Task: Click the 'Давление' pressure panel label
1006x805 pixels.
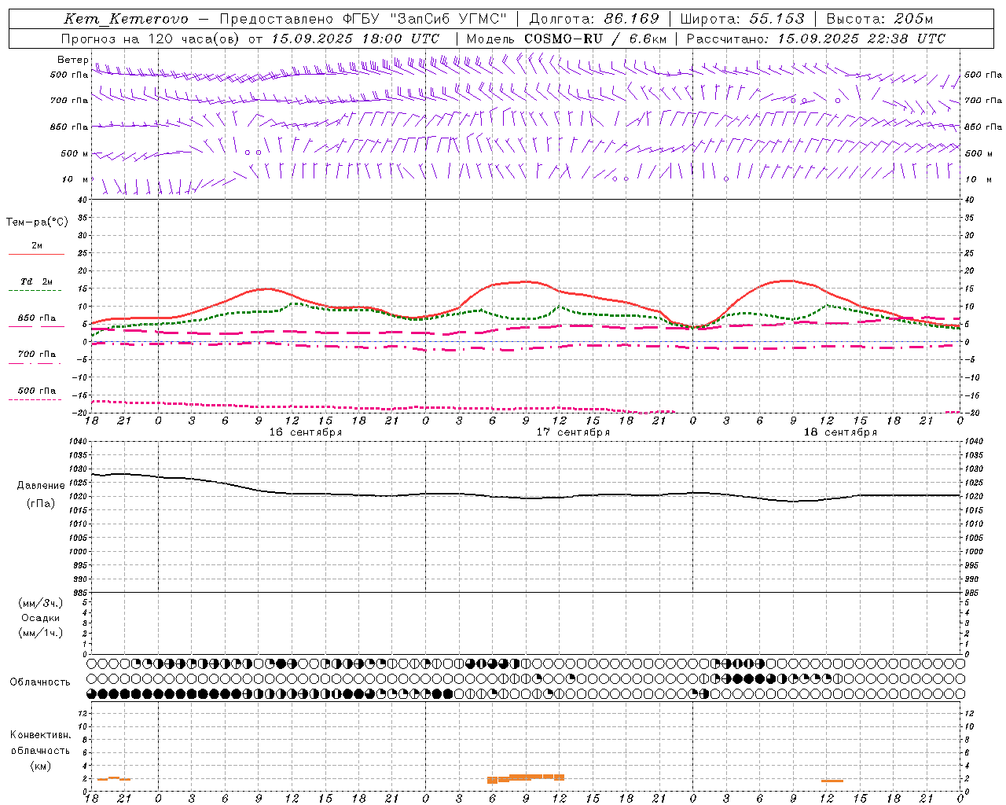Action: pos(41,486)
